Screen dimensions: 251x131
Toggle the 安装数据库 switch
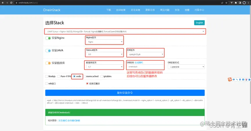pyautogui.click(x=48, y=63)
